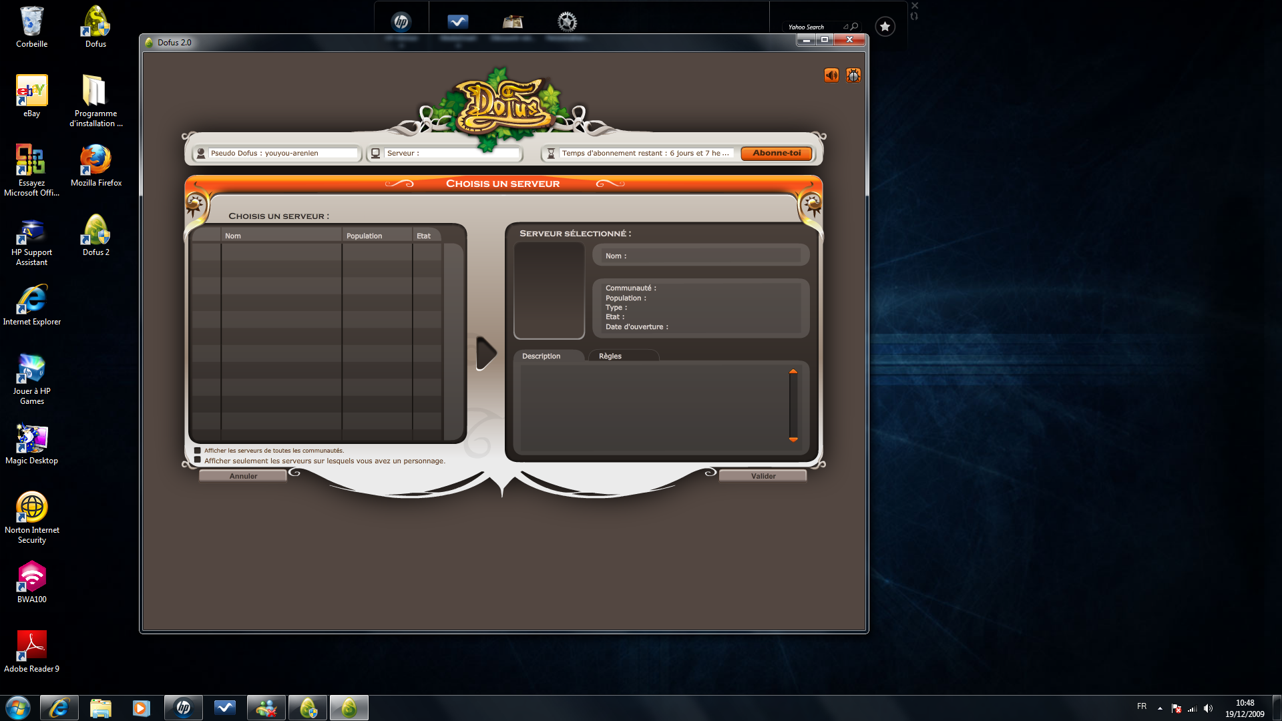This screenshot has width=1282, height=721.
Task: Select the Programme d'installation folder
Action: (x=95, y=101)
